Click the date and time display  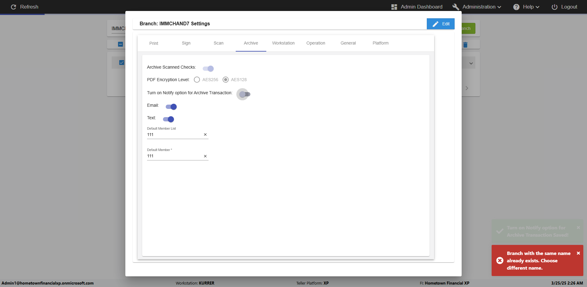[x=567, y=283]
